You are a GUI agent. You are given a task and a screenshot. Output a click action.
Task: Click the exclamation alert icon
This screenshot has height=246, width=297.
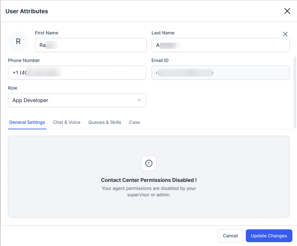pos(149,163)
